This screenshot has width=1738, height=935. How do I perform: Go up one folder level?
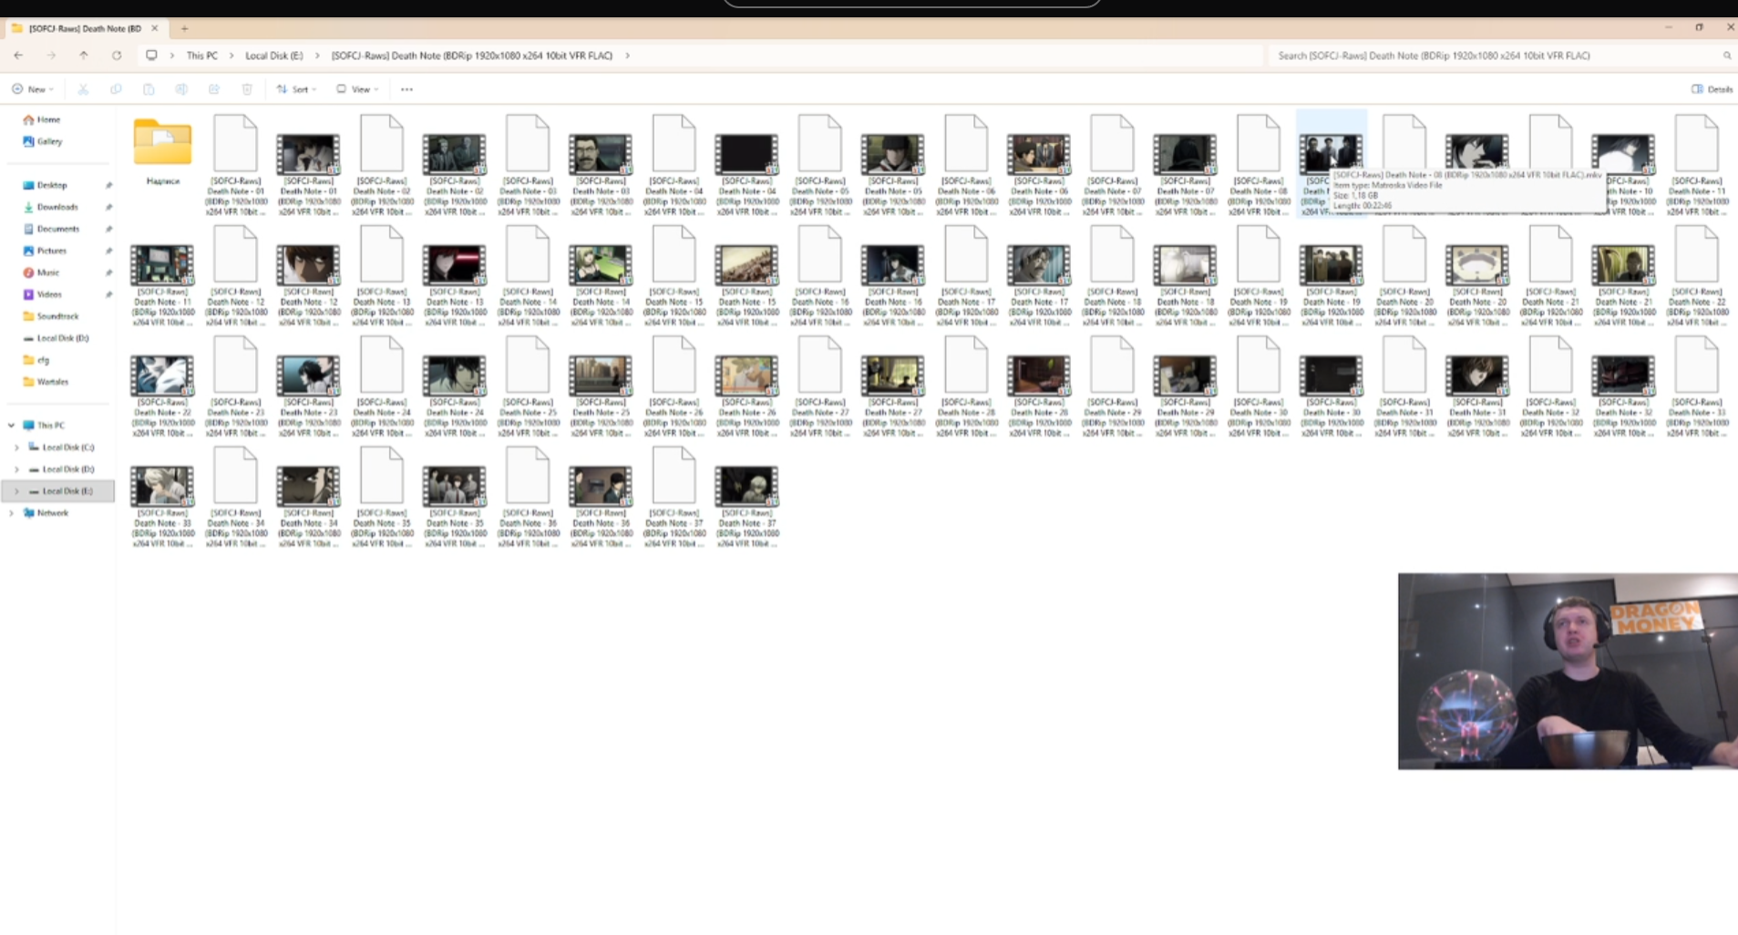click(84, 56)
